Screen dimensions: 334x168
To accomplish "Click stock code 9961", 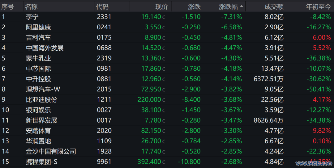I will coord(104,162).
